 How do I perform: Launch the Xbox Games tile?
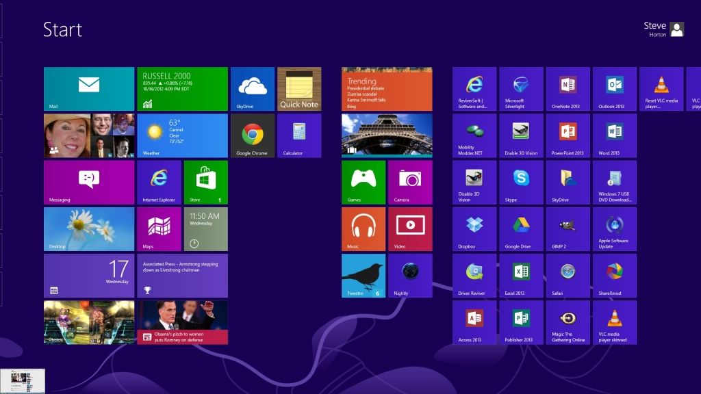pyautogui.click(x=363, y=182)
